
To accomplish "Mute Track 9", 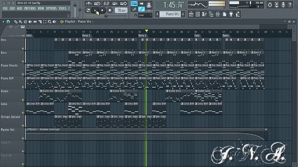I will pyautogui.click(x=23, y=151).
